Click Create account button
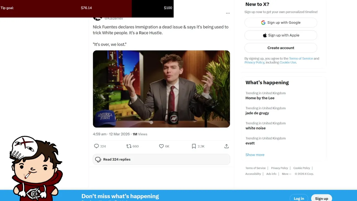This screenshot has height=201, width=357. point(281,48)
